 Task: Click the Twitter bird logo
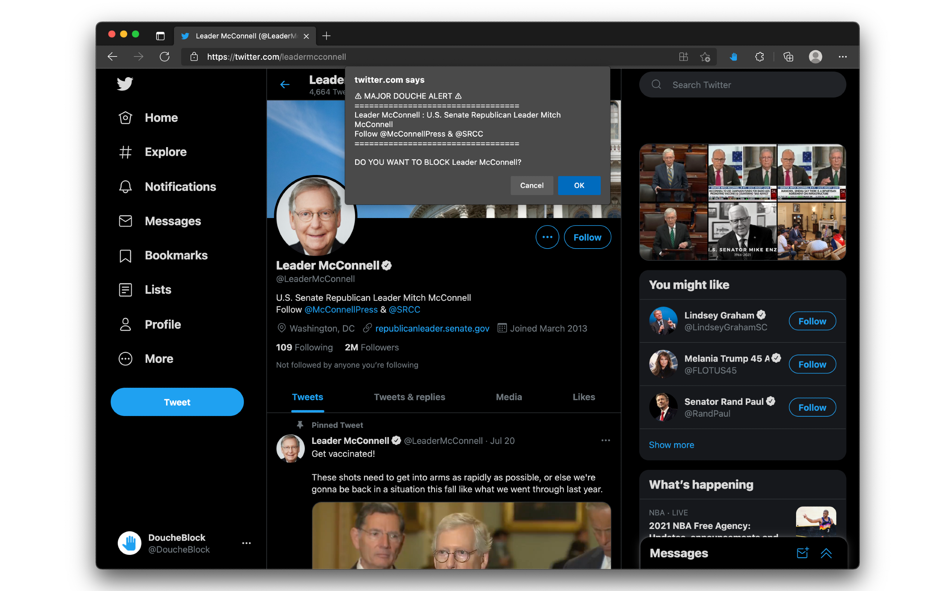tap(125, 84)
